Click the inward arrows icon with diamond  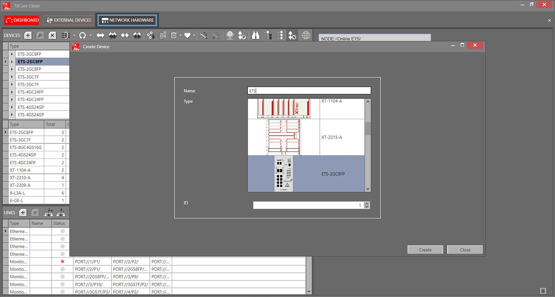click(137, 35)
